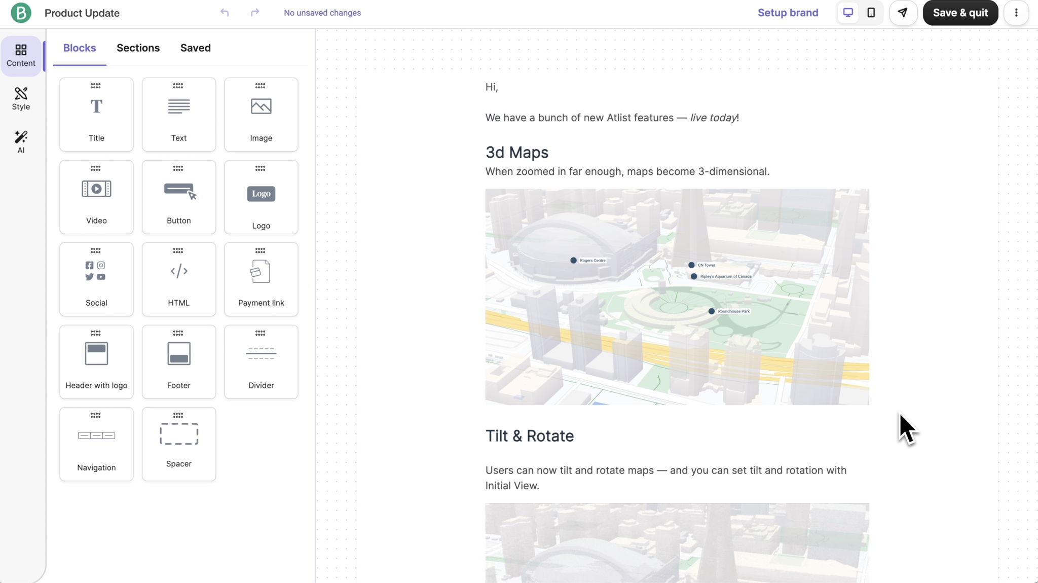Click the Setup brand link
The image size is (1038, 583).
[788, 13]
